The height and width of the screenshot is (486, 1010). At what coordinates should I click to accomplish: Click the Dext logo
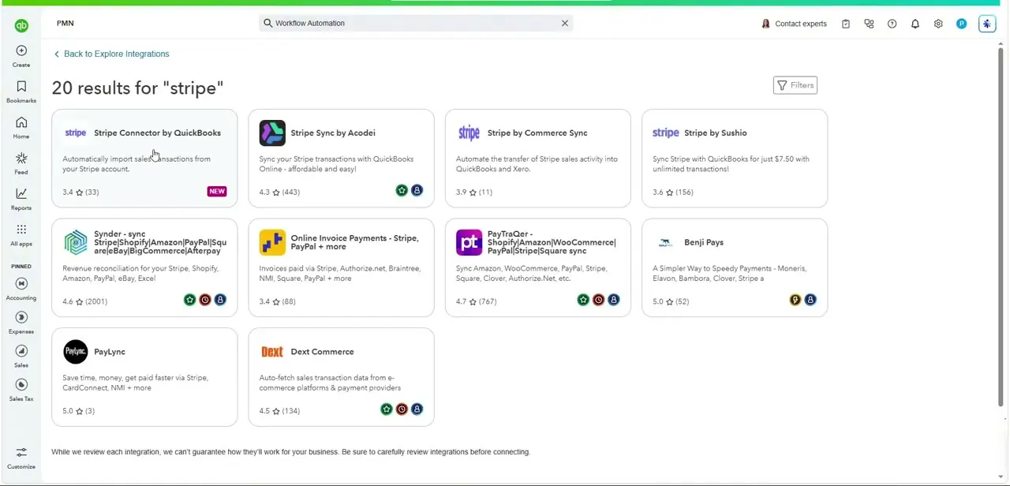point(272,352)
